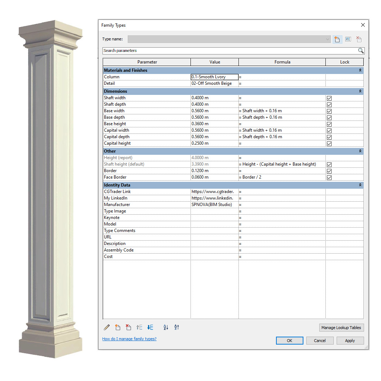381x381 pixels.
Task: Click the Border value 0.1200 m
Action: [x=215, y=171]
